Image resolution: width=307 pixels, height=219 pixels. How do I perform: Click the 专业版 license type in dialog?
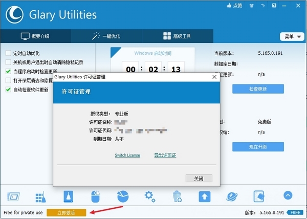pyautogui.click(x=122, y=114)
